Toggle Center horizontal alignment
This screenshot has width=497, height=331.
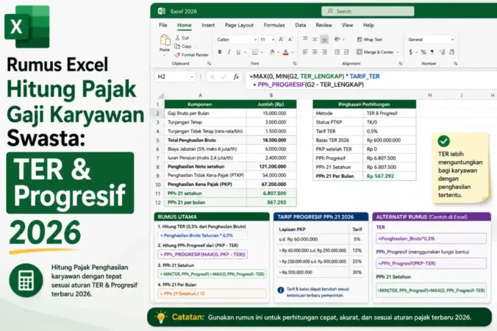(315, 52)
